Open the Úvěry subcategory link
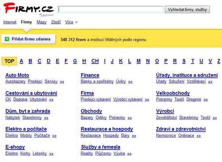The image size is (222, 162). [121, 81]
